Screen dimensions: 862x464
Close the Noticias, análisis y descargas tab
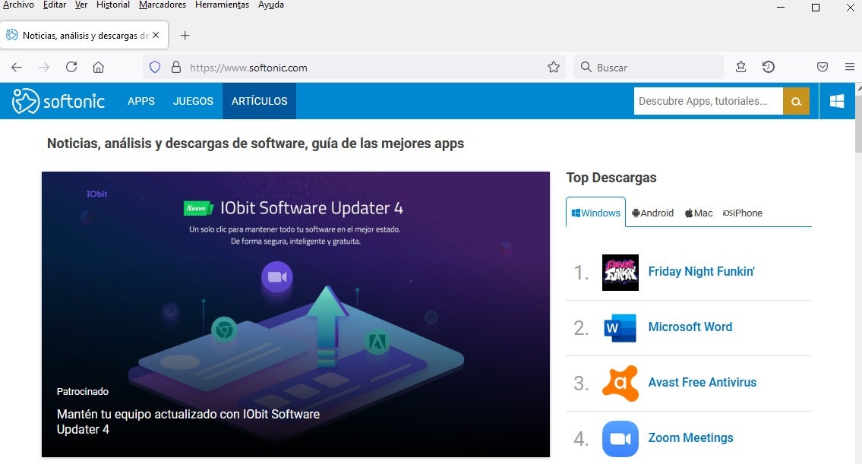click(156, 35)
